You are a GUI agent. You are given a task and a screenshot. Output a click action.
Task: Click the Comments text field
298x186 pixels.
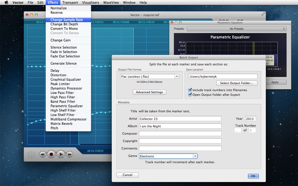(180, 148)
